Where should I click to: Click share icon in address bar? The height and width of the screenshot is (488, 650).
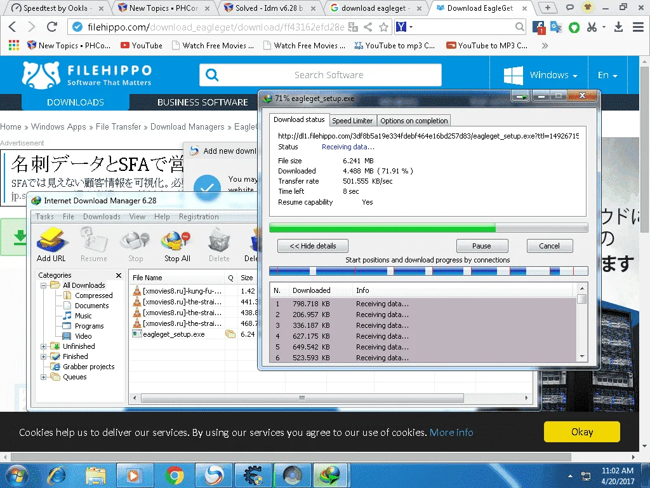[368, 27]
